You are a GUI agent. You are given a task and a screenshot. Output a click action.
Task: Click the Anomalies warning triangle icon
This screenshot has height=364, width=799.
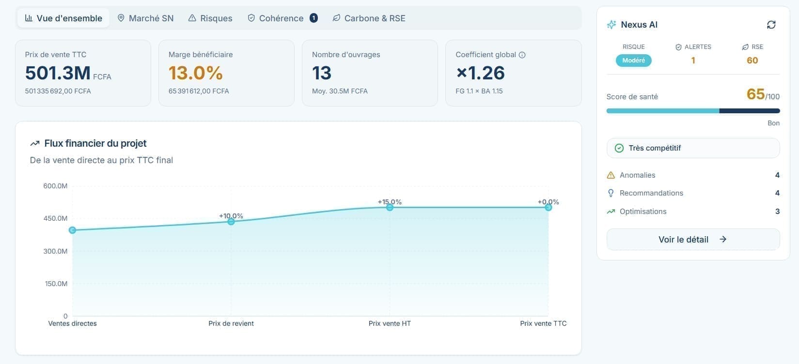coord(611,175)
